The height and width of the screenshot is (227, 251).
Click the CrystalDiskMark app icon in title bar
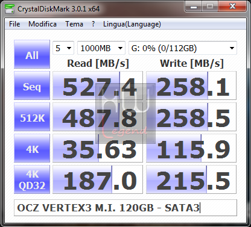[x=9, y=9]
